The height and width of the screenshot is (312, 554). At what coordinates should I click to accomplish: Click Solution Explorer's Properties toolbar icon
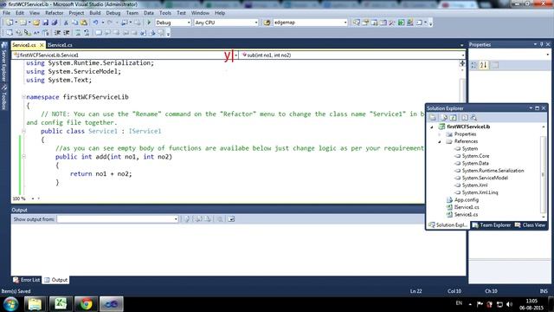433,118
